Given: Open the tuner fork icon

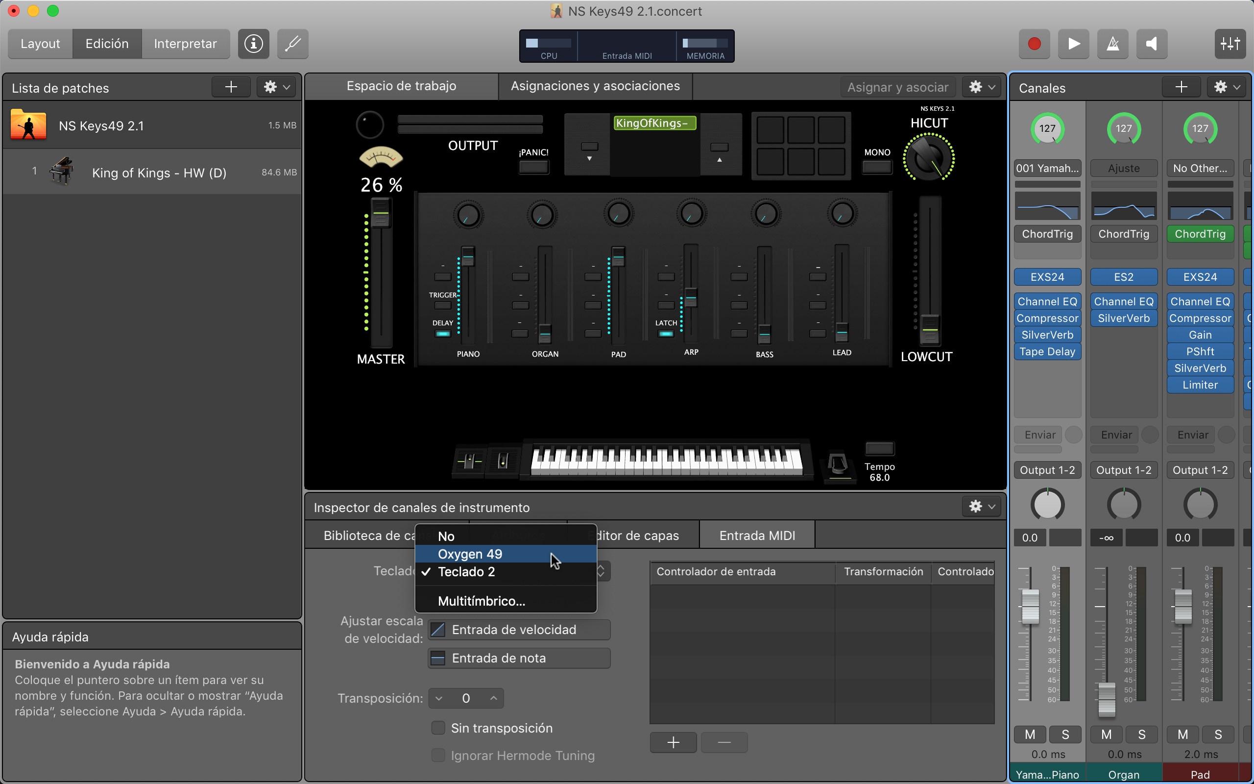Looking at the screenshot, I should click(x=293, y=44).
